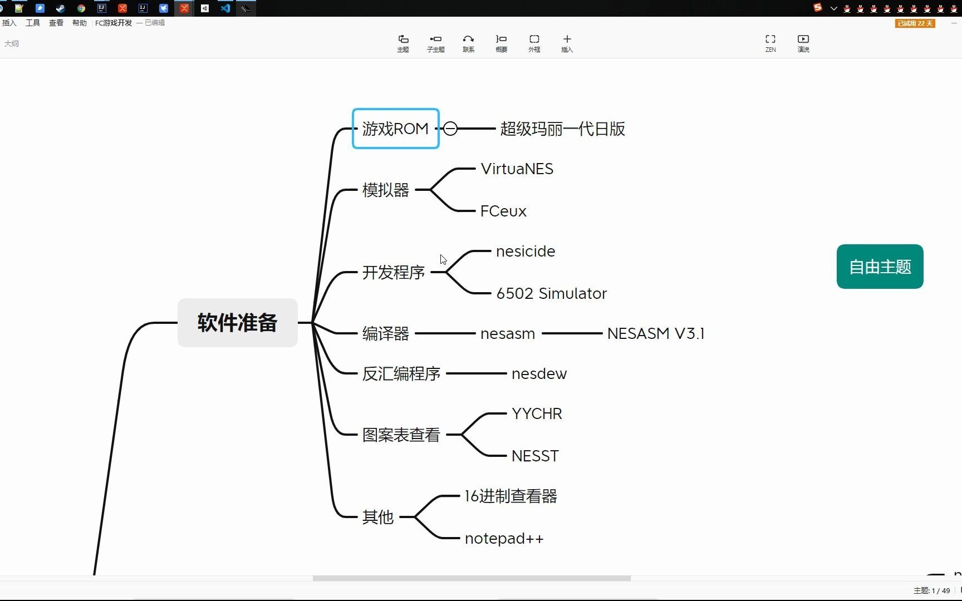Switch to Google Chrome in the taskbar
Screen dimensions: 962x601
[81, 8]
